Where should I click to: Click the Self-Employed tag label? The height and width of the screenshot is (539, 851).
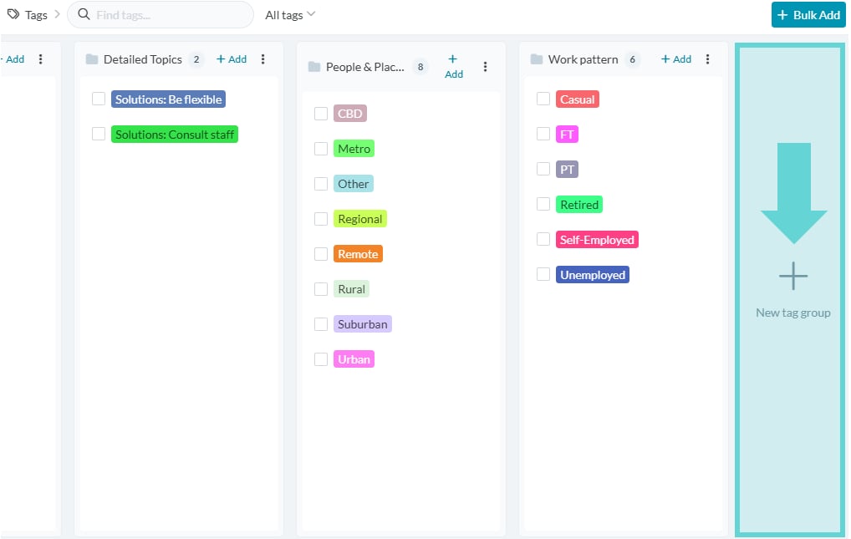click(597, 240)
